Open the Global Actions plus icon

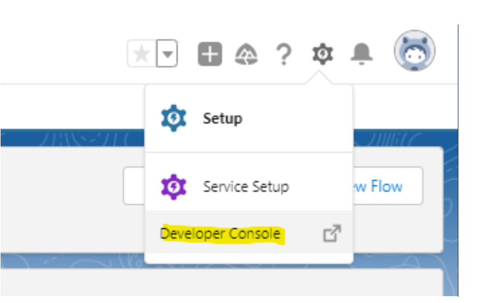pyautogui.click(x=209, y=55)
